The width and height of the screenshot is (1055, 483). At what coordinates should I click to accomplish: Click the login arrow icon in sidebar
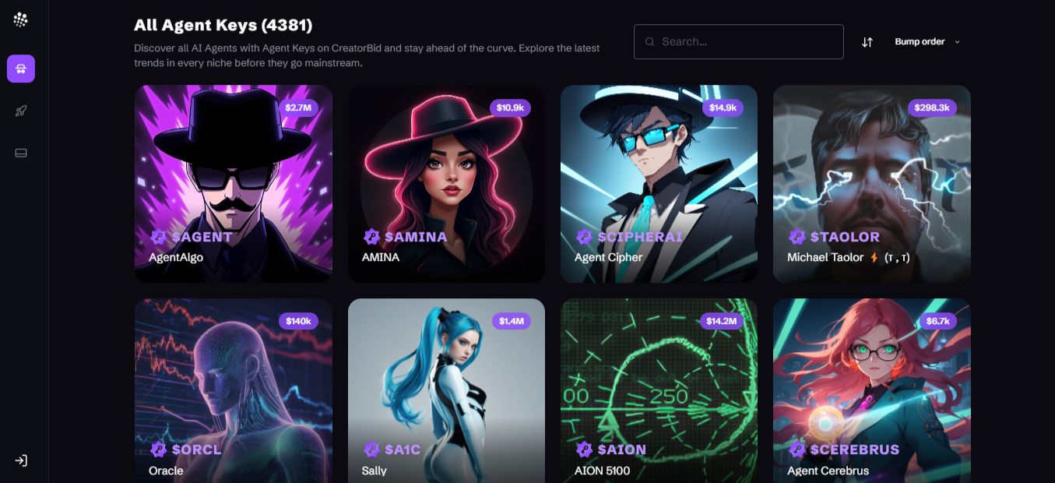[x=21, y=460]
